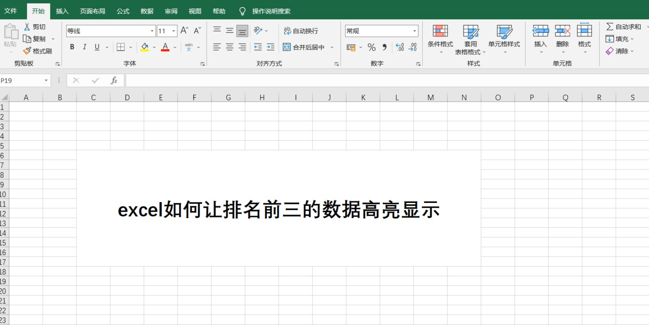Open Conditional Formatting (条件格式)

pyautogui.click(x=440, y=38)
